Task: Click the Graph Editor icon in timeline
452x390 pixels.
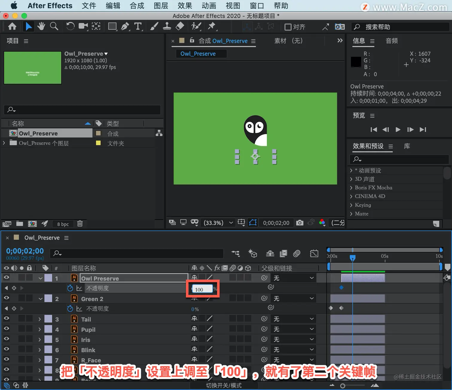Action: (x=314, y=254)
